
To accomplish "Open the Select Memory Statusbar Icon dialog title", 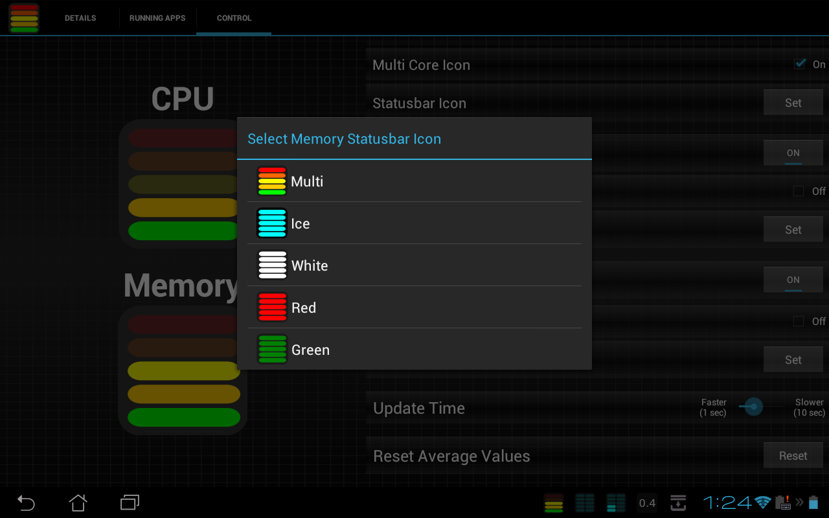I will [344, 139].
